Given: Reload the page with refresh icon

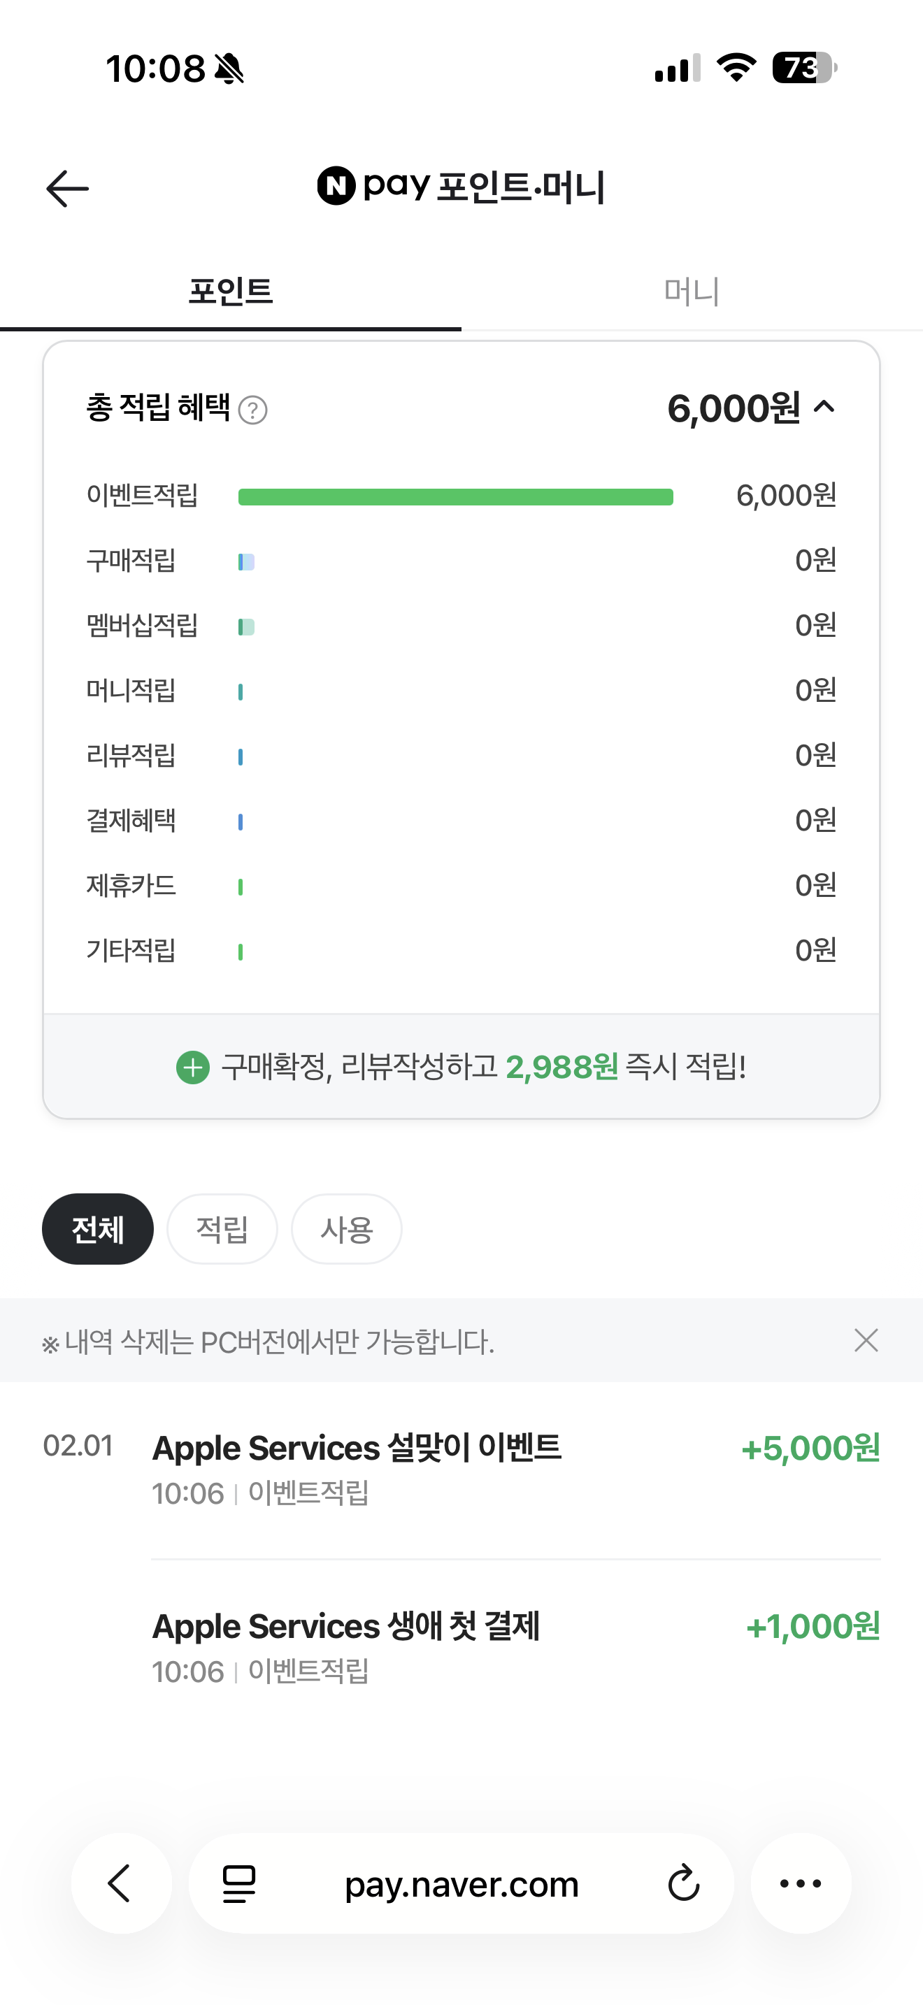Looking at the screenshot, I should (683, 1883).
